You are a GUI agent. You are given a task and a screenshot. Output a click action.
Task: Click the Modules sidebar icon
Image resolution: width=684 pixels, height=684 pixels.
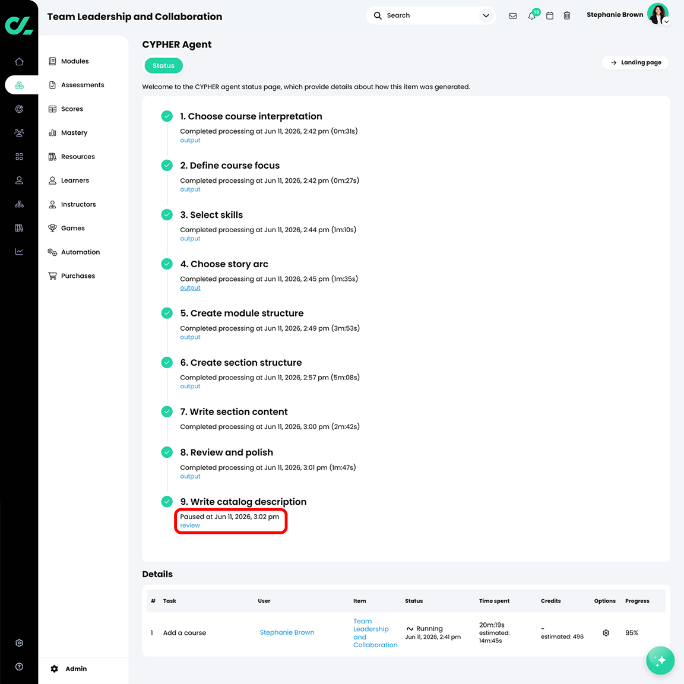(x=52, y=61)
